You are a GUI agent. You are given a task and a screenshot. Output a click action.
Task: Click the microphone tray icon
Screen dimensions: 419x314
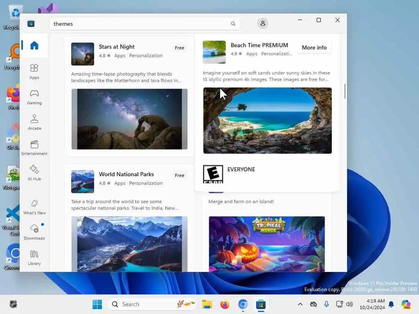326,304
